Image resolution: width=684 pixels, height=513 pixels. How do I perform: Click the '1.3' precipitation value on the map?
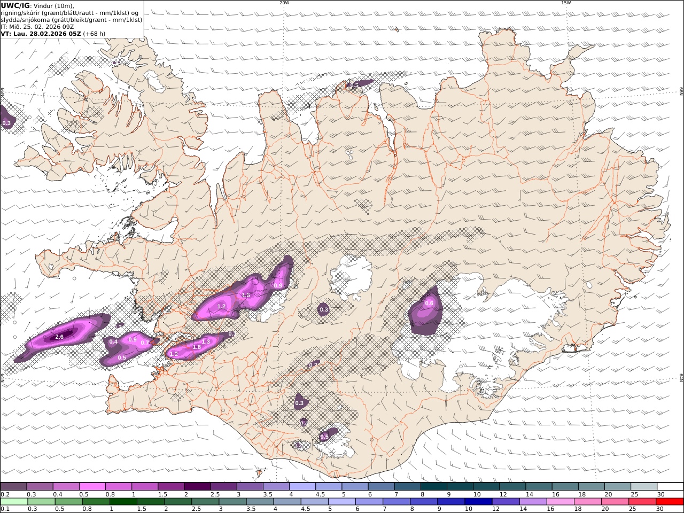pyautogui.click(x=206, y=341)
